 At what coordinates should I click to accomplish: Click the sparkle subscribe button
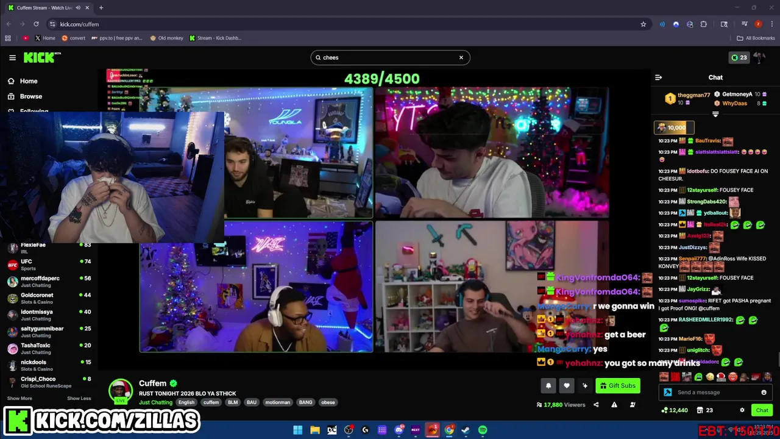(585, 385)
